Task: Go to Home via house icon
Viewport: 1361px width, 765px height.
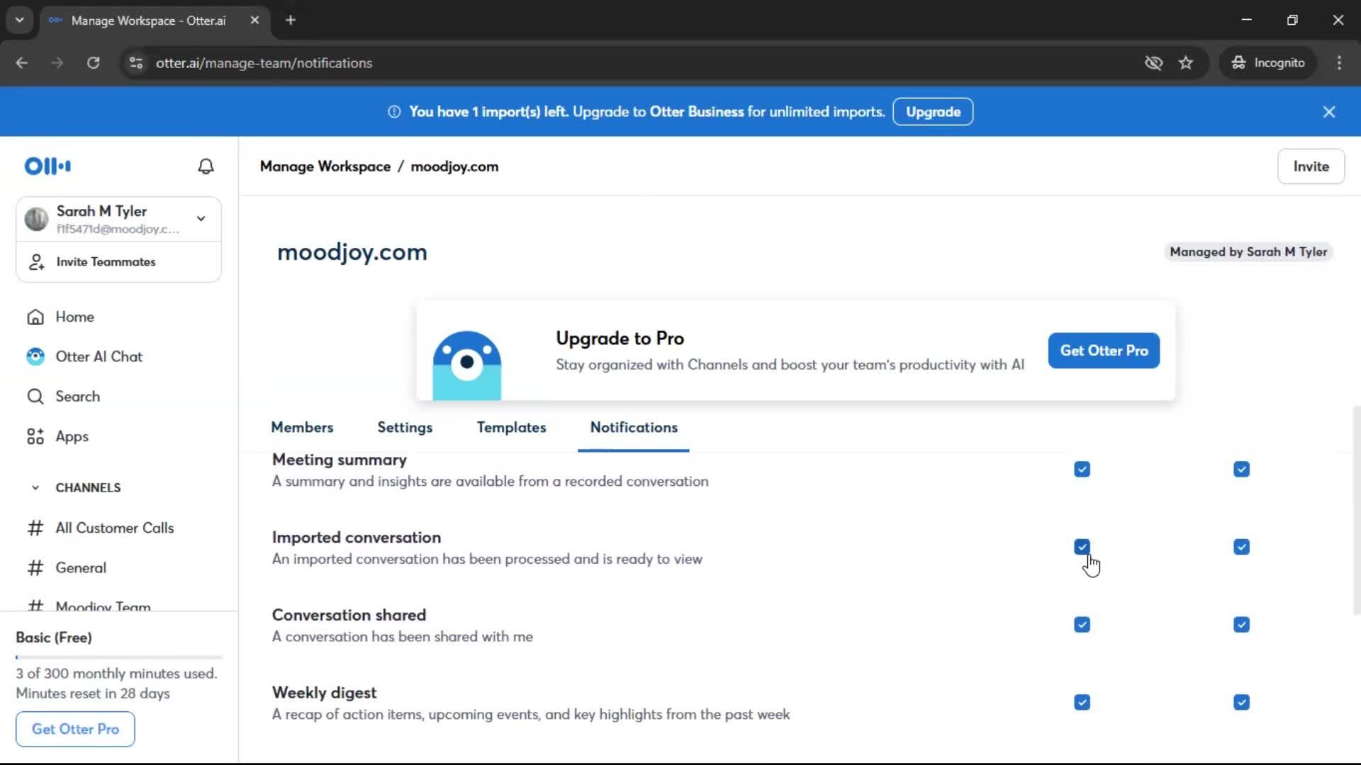Action: click(x=35, y=317)
